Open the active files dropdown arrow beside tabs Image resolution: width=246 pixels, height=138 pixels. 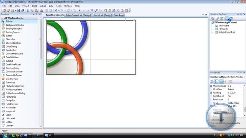tap(203, 15)
